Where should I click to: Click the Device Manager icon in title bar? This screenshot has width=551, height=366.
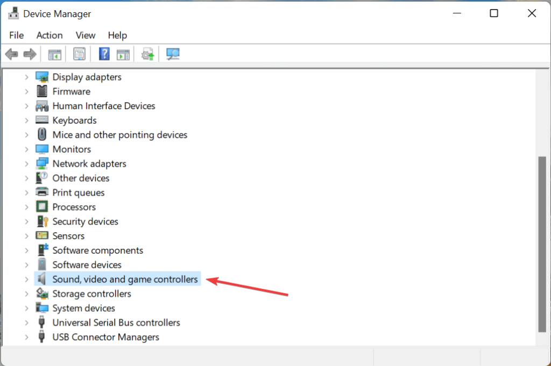[x=13, y=13]
